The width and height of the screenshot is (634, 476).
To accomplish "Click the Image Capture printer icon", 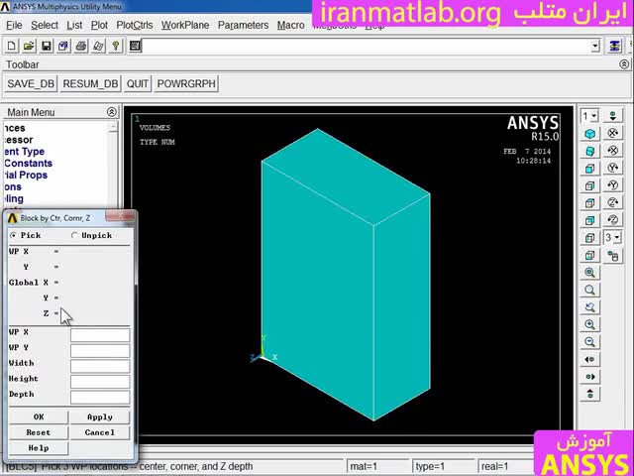I will click(x=81, y=46).
